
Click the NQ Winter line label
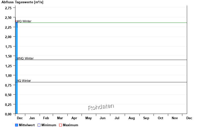24,81
